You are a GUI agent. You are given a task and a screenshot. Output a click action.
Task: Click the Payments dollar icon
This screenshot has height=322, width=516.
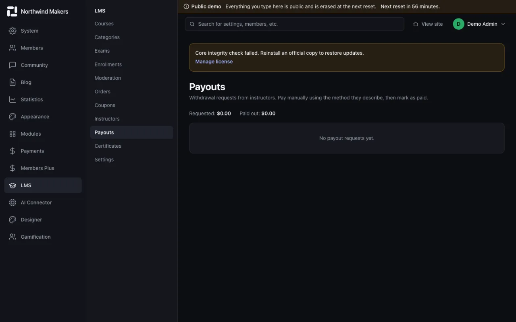[x=12, y=151]
